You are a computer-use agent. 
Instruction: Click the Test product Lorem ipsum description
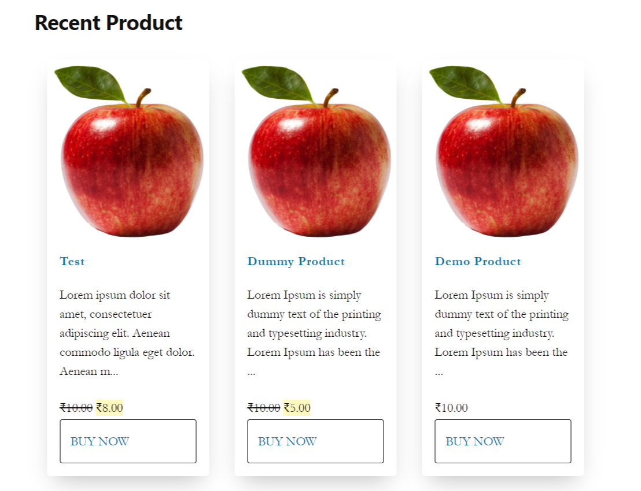click(x=127, y=333)
